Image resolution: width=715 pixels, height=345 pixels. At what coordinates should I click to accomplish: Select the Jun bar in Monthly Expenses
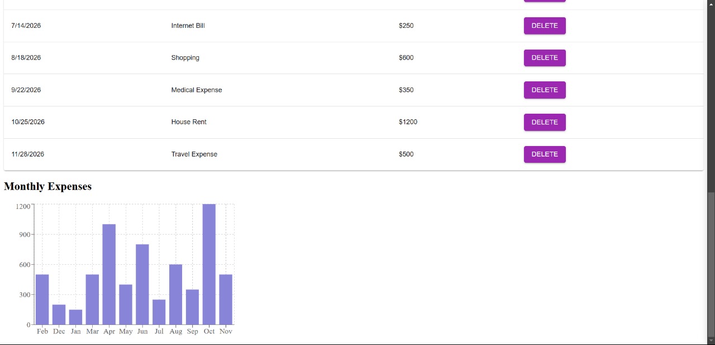142,284
